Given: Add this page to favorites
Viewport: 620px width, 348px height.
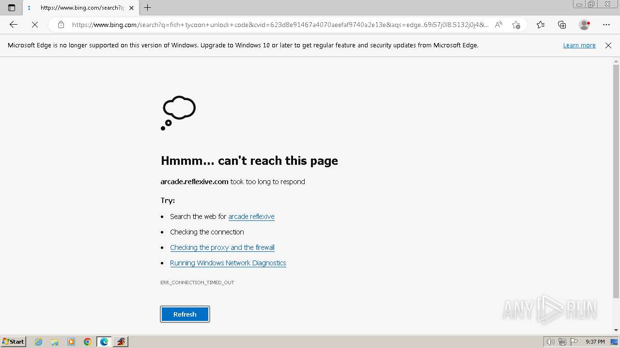Looking at the screenshot, I should coord(516,25).
